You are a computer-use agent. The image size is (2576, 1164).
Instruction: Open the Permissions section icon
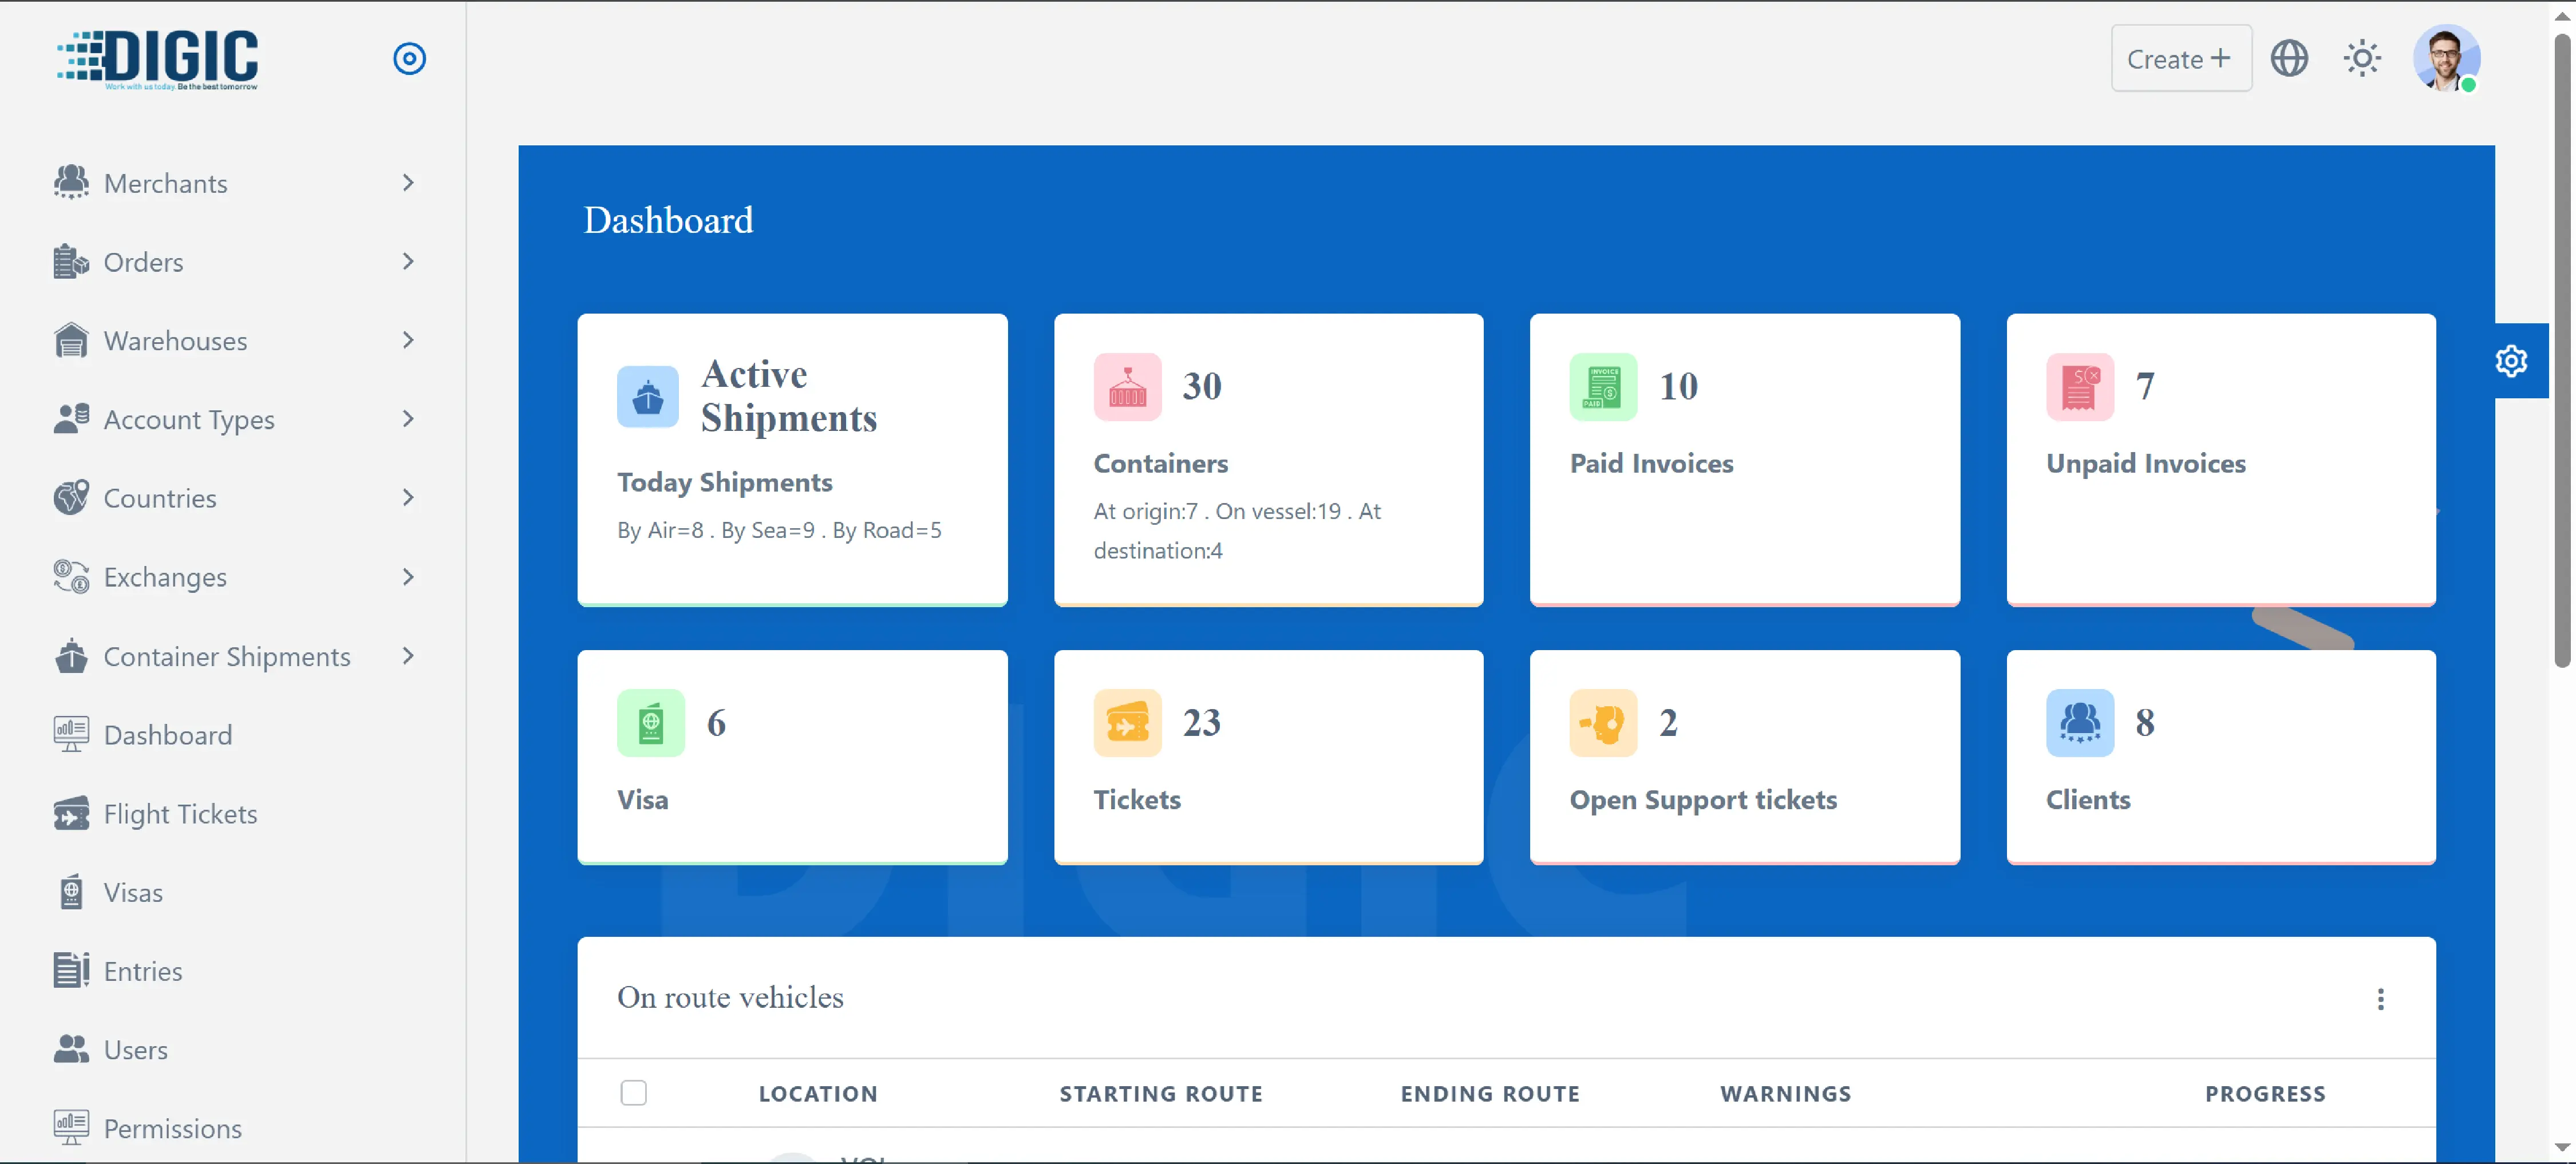70,1127
